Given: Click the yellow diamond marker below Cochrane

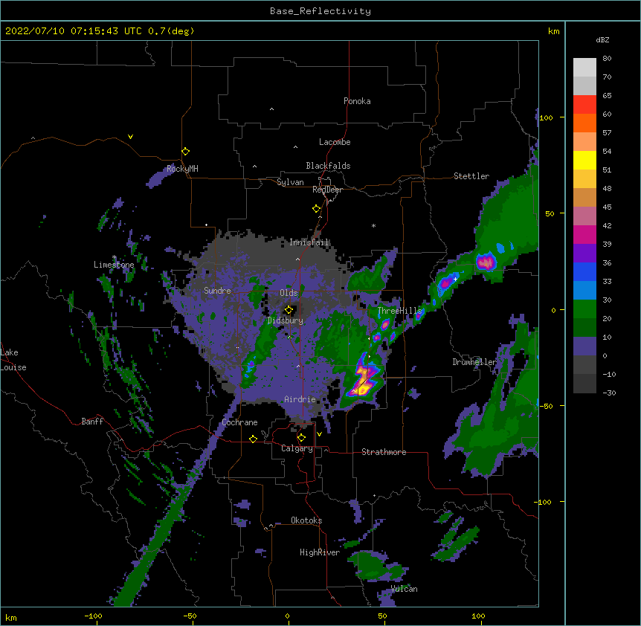Looking at the screenshot, I should (253, 439).
